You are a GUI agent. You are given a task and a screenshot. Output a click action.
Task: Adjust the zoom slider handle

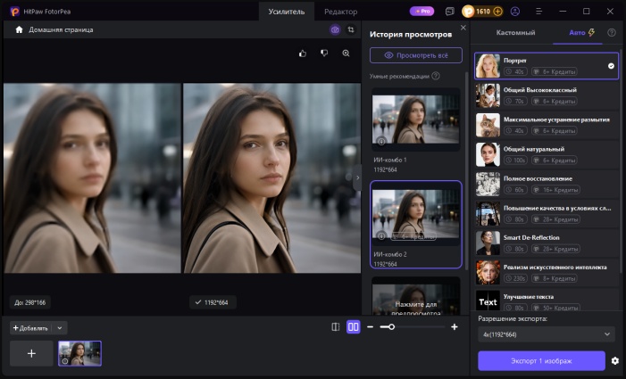click(x=392, y=326)
